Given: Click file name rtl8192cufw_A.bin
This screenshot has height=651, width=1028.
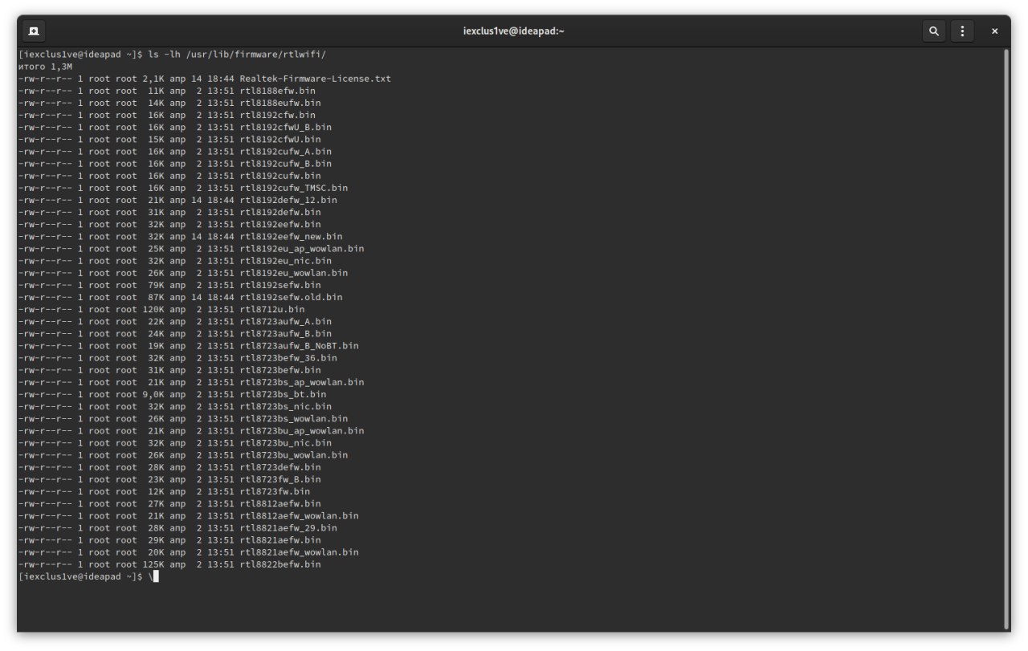Looking at the screenshot, I should pos(285,152).
